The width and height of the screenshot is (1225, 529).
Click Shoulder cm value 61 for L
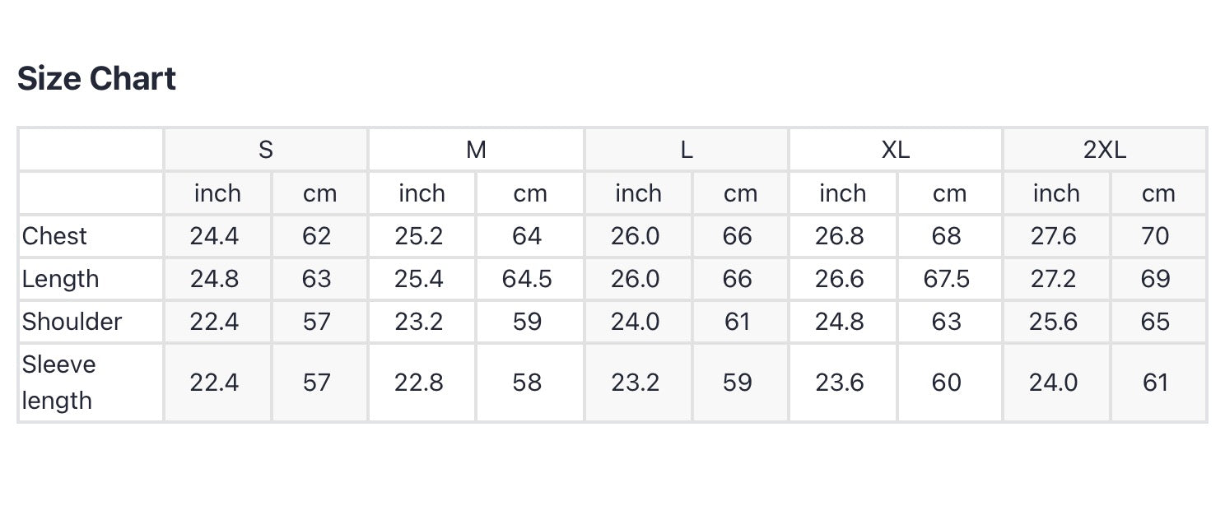pos(737,322)
